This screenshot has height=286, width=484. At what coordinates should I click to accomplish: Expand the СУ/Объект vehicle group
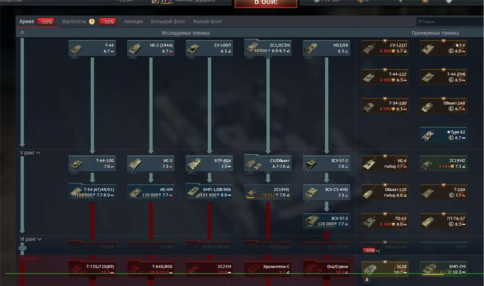click(x=268, y=163)
